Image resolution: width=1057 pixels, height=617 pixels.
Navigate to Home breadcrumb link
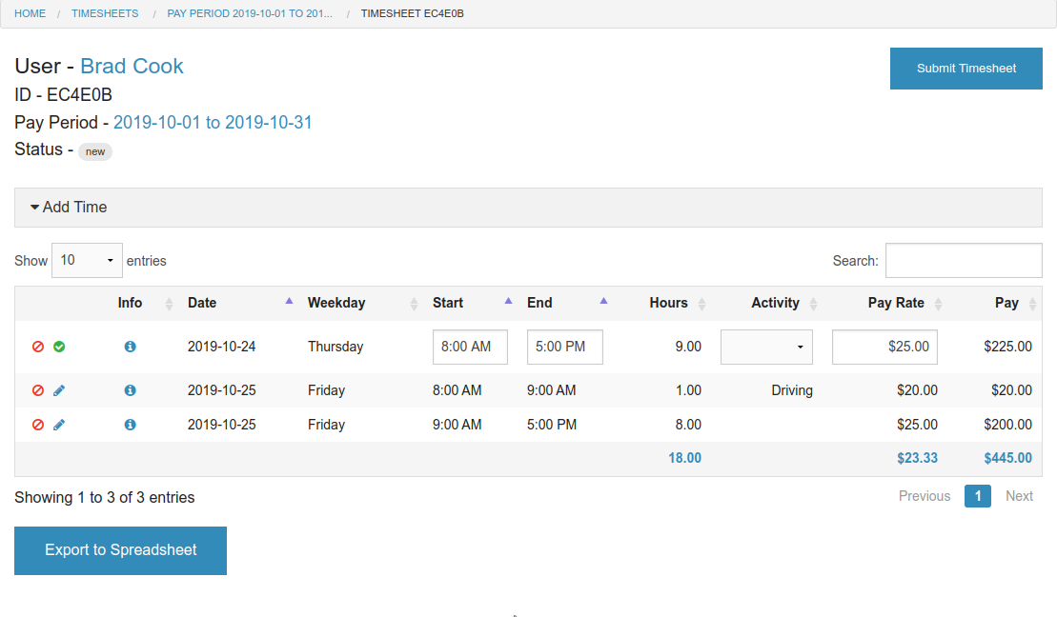click(30, 13)
